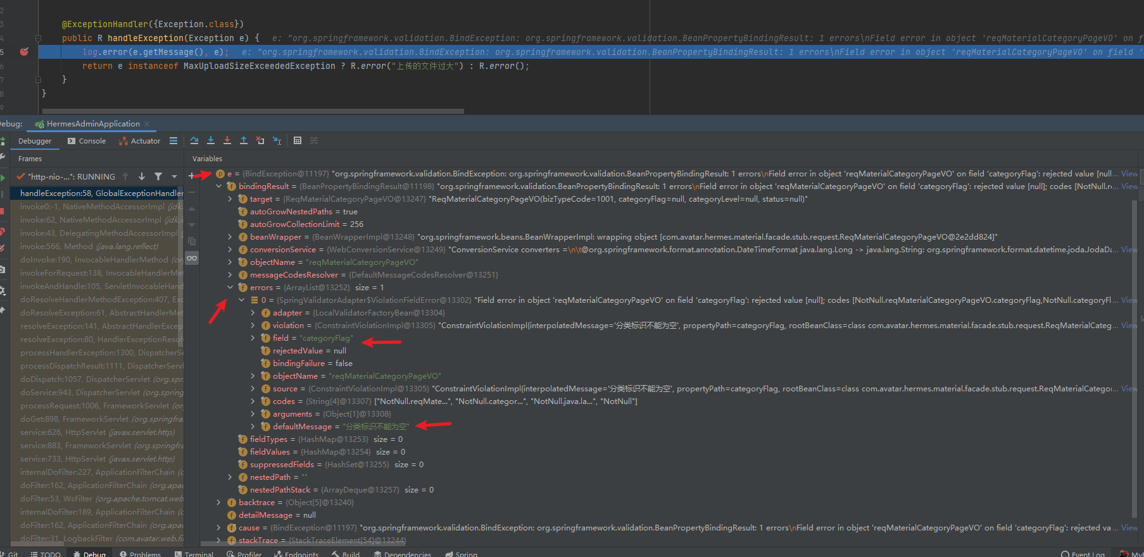
Task: Switch to the Debugger tab
Action: (x=35, y=141)
